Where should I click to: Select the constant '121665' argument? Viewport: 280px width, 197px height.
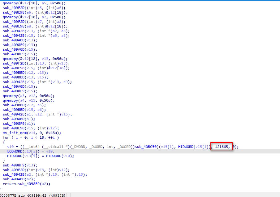pyautogui.click(x=222, y=147)
